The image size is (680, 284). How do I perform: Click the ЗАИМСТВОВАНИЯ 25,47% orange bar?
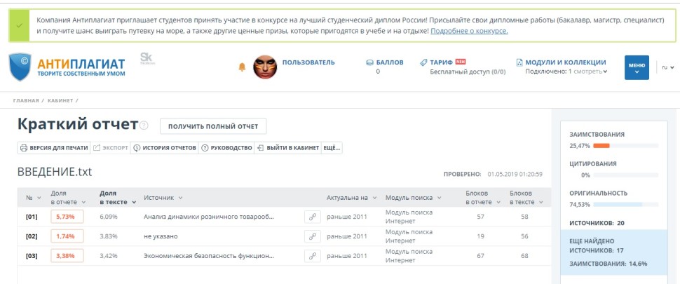(x=601, y=146)
